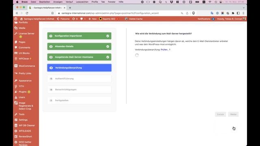The image size is (260, 146).
Task: Select step Absender-Details
Action: 79,47
